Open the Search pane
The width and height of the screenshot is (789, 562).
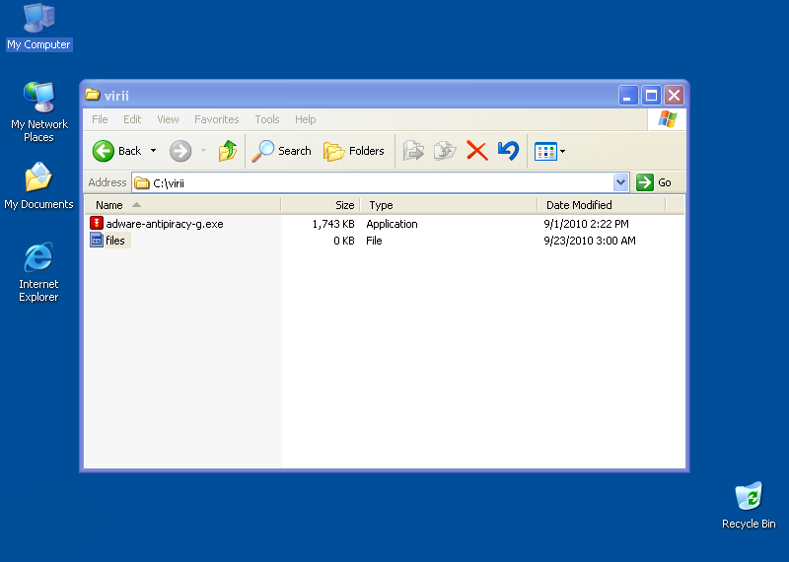pos(282,151)
